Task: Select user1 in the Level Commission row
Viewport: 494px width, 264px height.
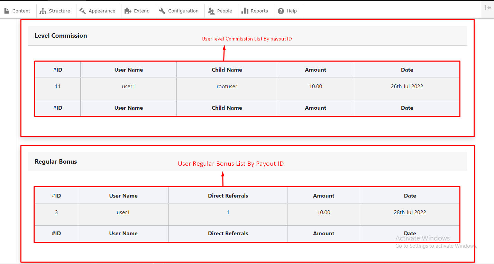Action: pos(128,87)
